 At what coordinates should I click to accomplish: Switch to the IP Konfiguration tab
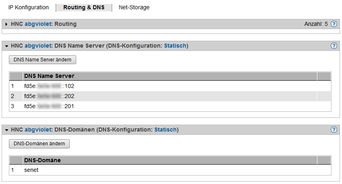coord(29,8)
